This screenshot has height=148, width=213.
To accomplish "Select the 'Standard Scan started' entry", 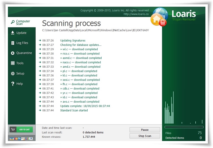I will (x=74, y=110).
